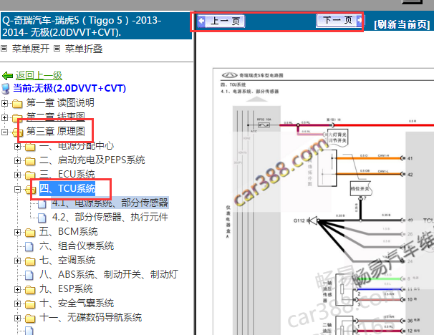Select 一、电源分配中心 item
Viewport: 434px width, 335px height.
click(77, 145)
